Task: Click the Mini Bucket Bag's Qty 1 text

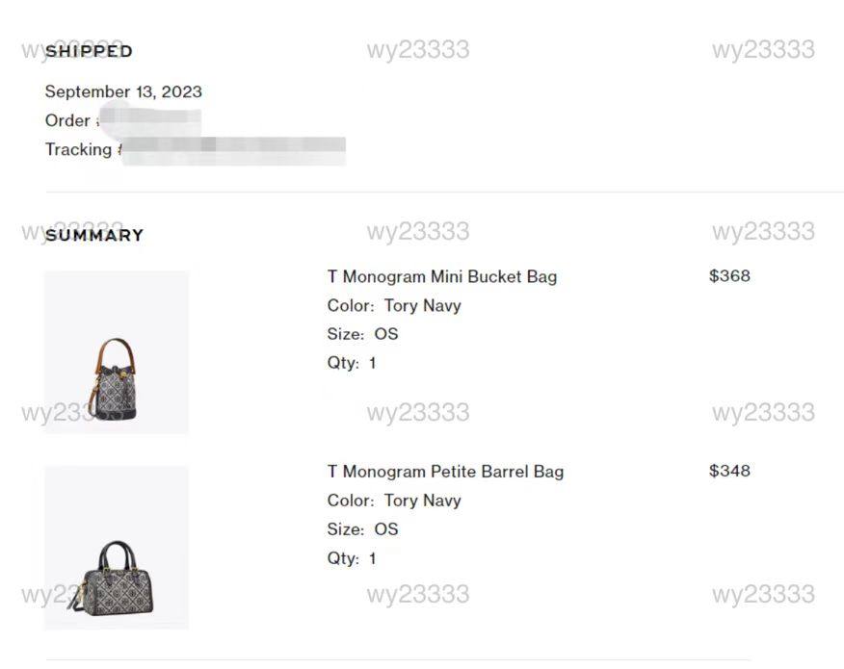Action: pyautogui.click(x=352, y=364)
